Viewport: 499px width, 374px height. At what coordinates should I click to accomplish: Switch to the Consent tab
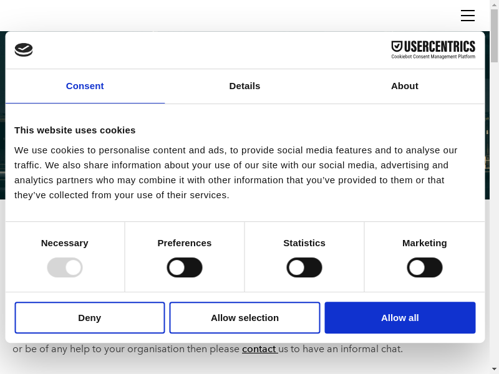pyautogui.click(x=85, y=86)
